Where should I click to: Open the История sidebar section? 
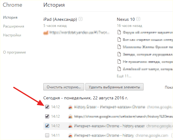point(10,17)
